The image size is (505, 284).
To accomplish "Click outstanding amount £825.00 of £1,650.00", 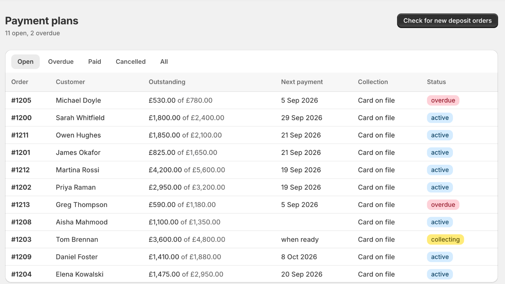I will [183, 152].
